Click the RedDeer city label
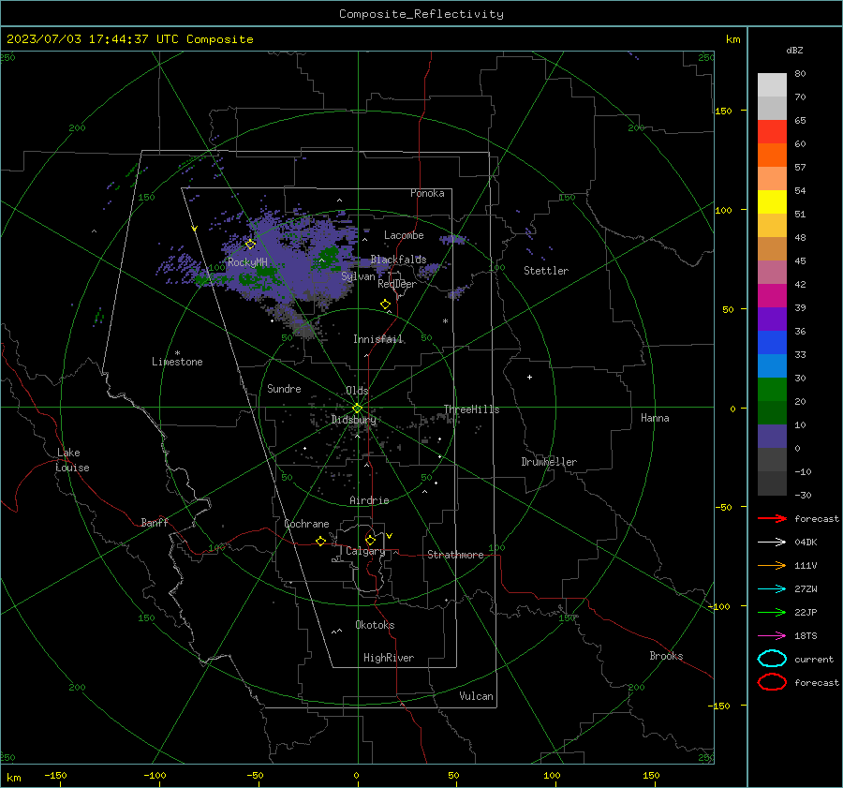Viewport: 843px width, 788px height. [x=397, y=284]
